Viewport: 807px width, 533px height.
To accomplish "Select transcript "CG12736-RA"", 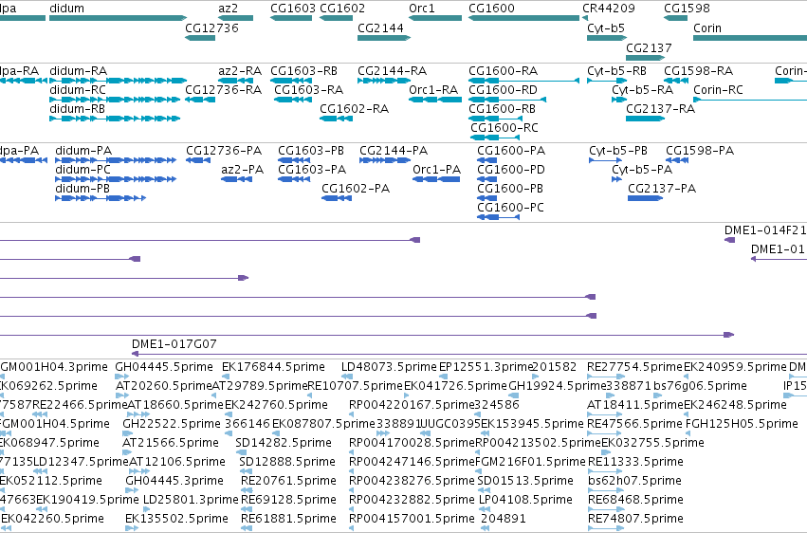I will tap(200, 100).
